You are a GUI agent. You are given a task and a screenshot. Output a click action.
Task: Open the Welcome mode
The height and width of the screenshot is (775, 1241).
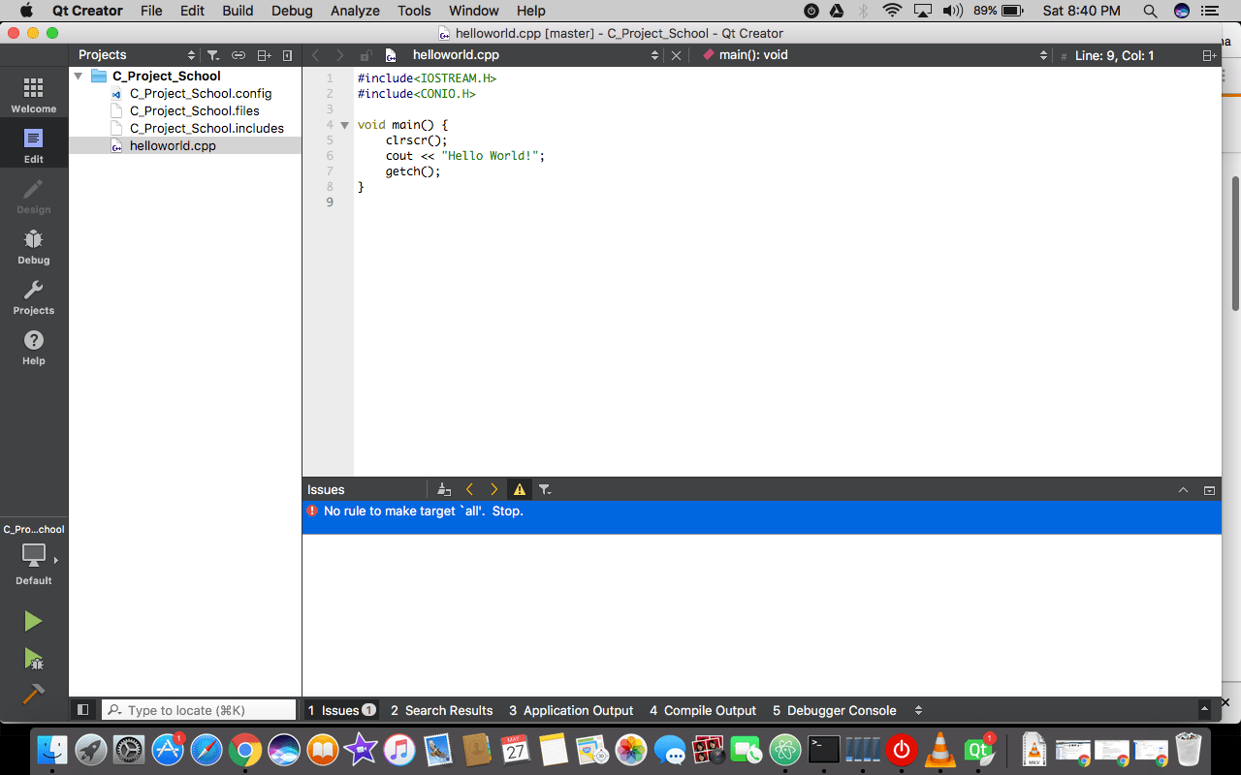coord(33,92)
